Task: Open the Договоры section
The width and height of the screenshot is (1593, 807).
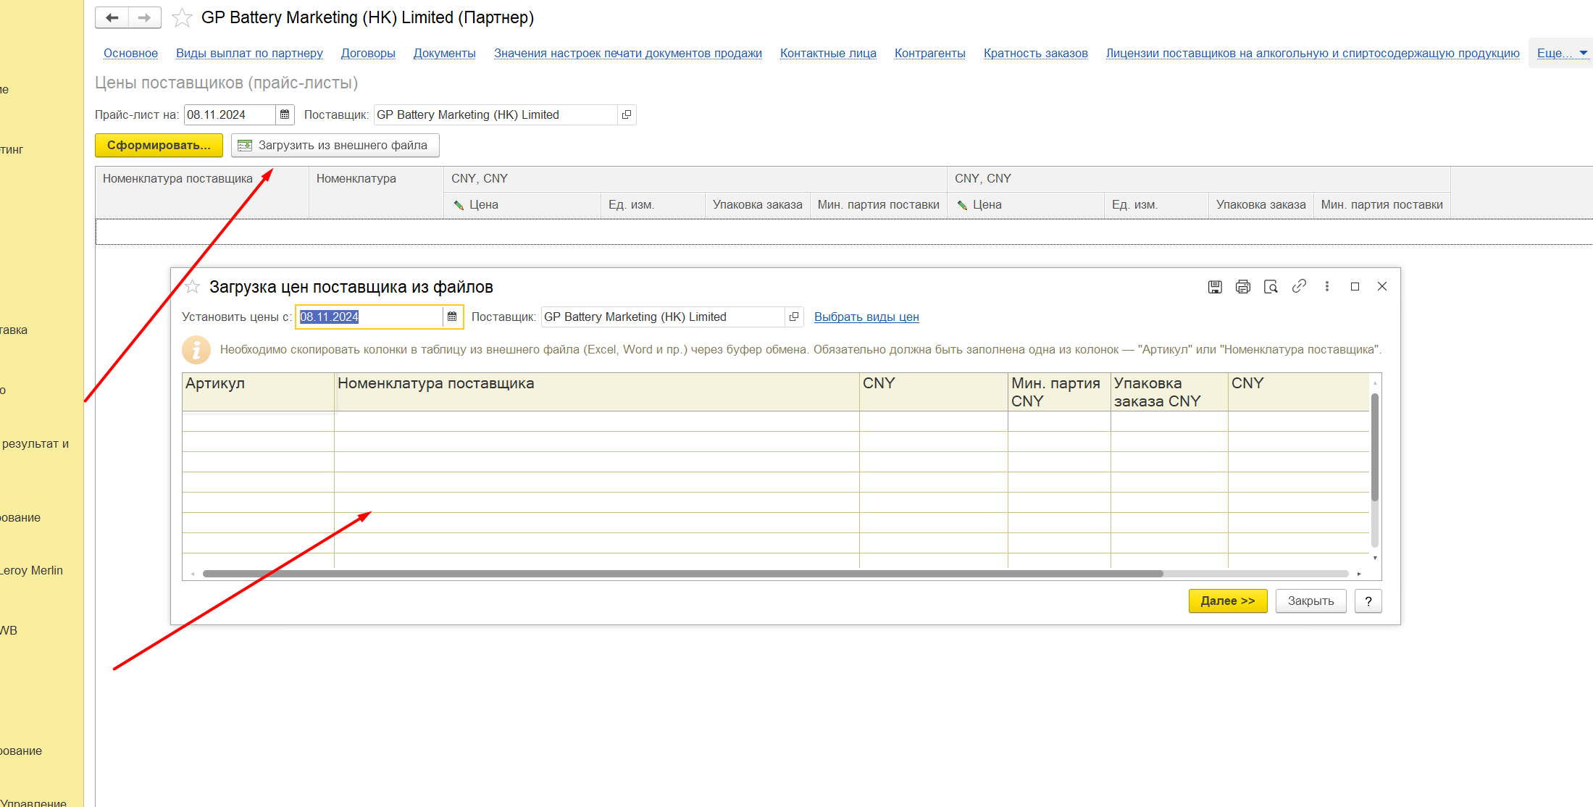Action: (x=368, y=53)
